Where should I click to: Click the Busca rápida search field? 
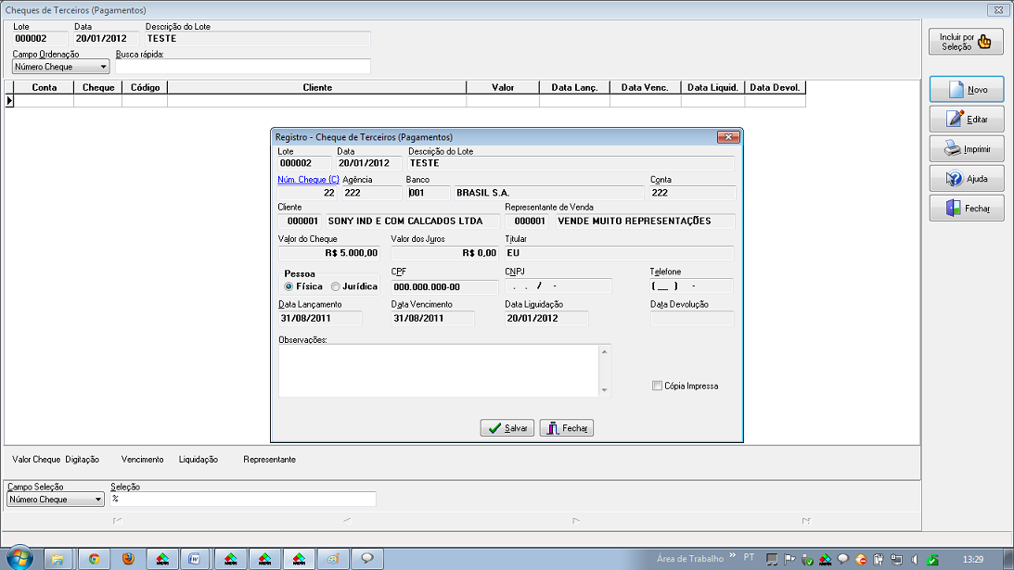point(242,67)
